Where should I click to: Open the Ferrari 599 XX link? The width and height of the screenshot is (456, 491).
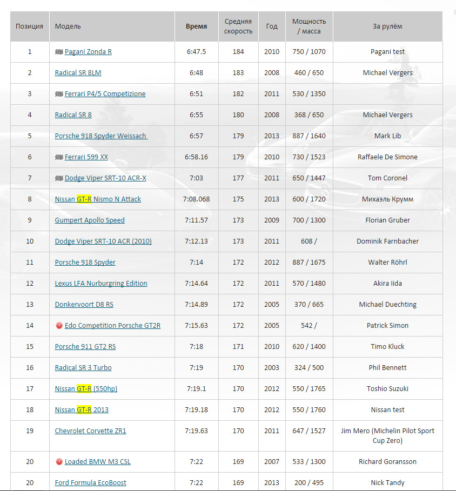pyautogui.click(x=86, y=157)
